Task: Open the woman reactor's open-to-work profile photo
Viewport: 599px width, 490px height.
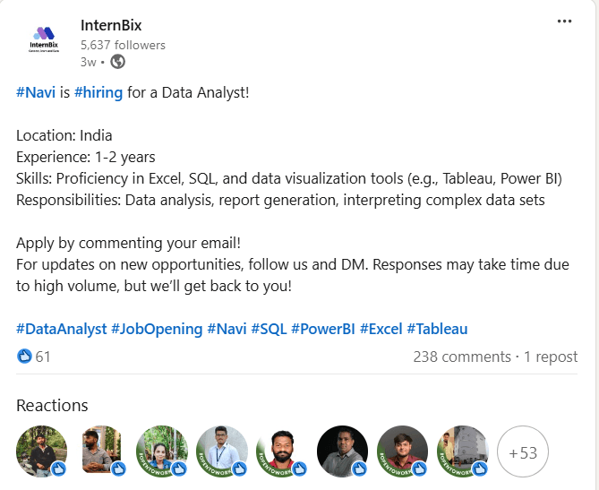Action: [x=162, y=451]
